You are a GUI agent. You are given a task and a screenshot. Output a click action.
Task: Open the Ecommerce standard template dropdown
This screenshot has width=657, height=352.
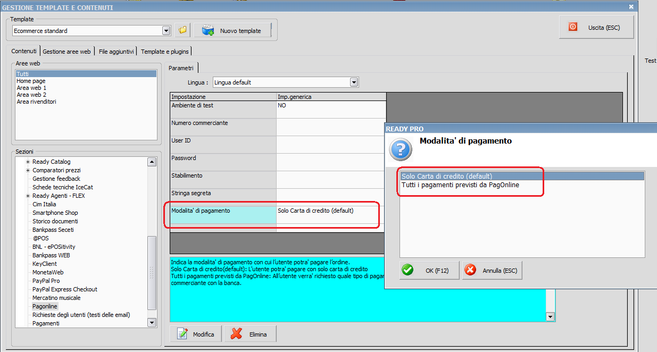166,31
